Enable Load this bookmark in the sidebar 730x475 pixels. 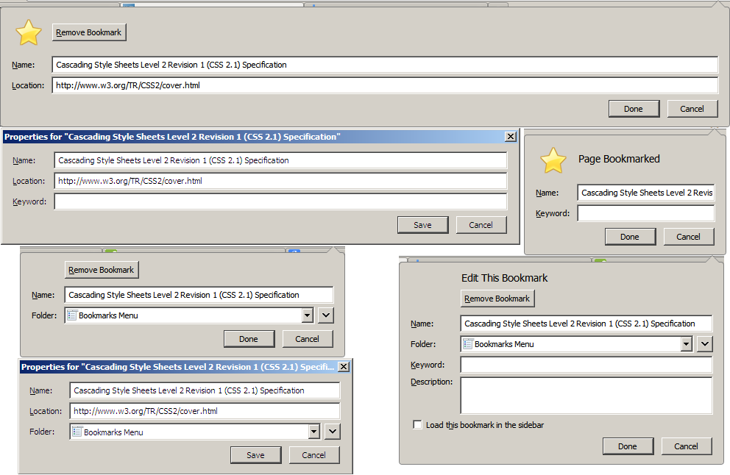pyautogui.click(x=418, y=425)
